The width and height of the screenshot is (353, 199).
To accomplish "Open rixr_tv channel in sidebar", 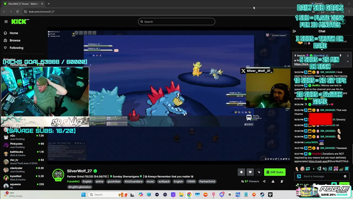I will (23, 161).
